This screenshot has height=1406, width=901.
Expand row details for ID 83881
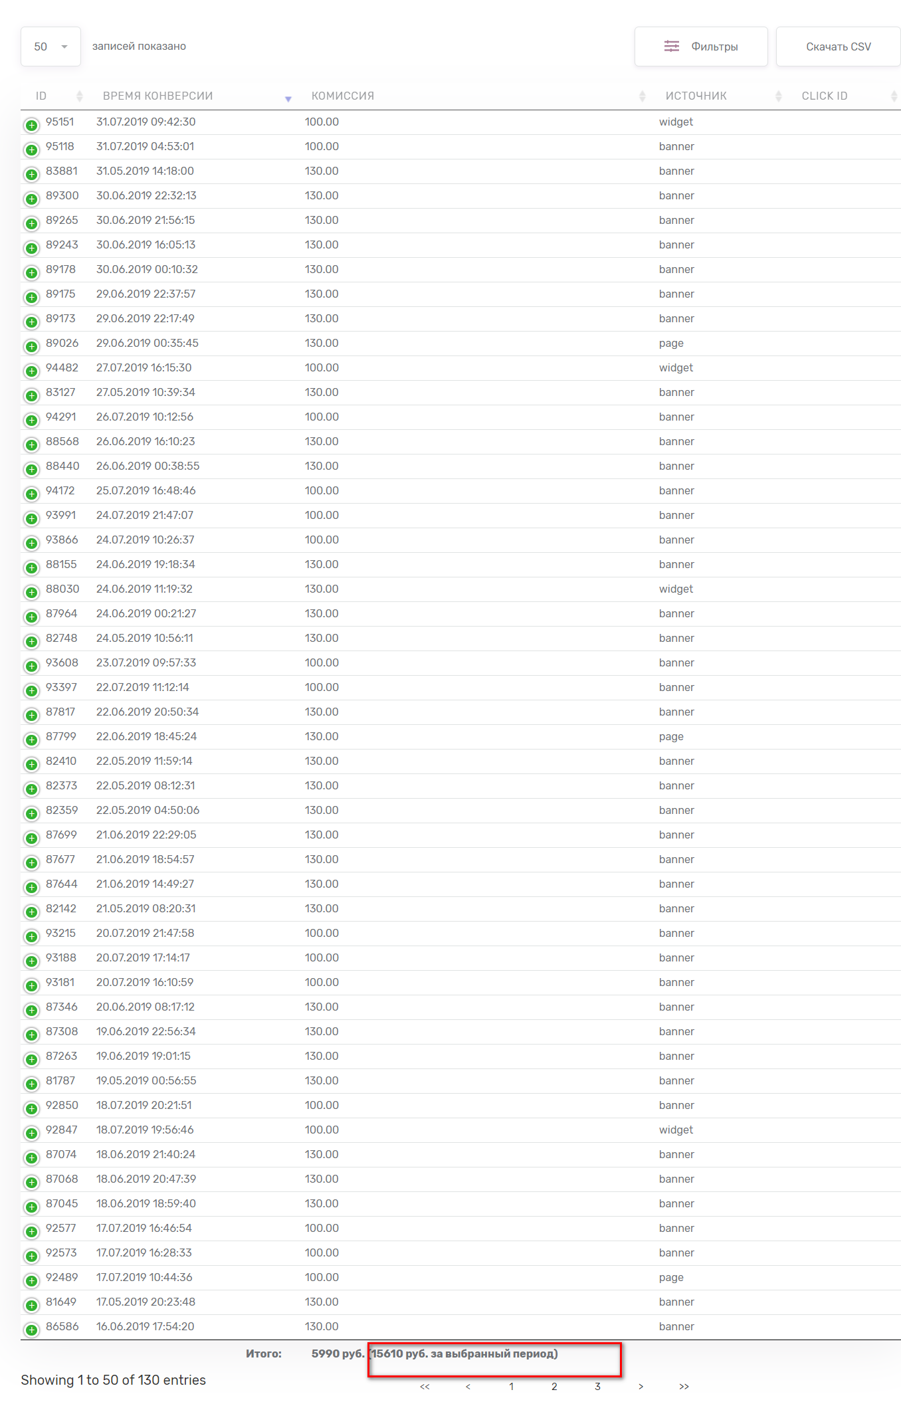pos(31,174)
